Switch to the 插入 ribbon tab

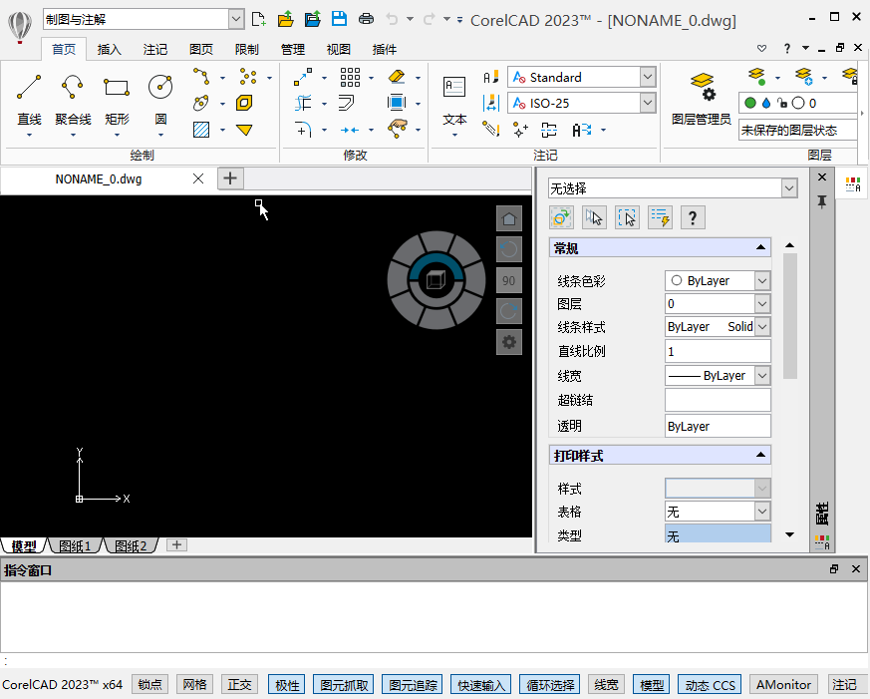coord(109,49)
